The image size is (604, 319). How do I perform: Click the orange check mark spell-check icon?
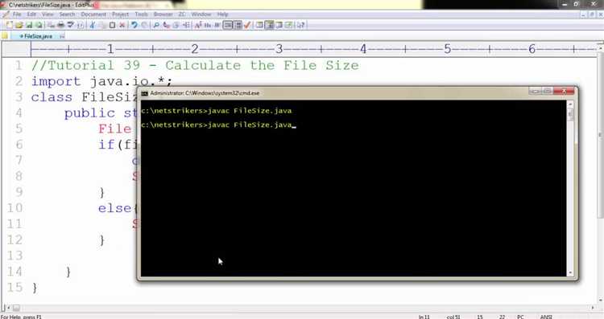pyautogui.click(x=247, y=25)
